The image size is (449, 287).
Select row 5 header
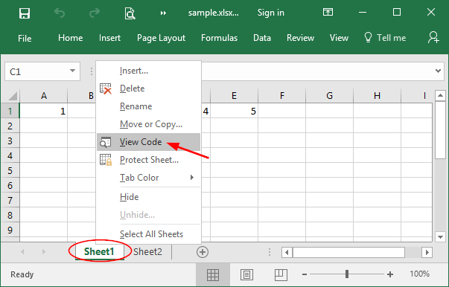(x=10, y=170)
